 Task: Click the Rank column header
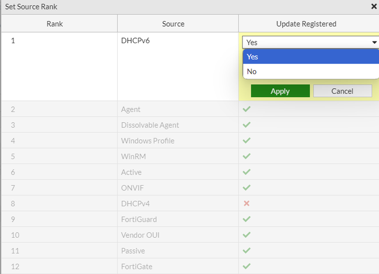58,24
